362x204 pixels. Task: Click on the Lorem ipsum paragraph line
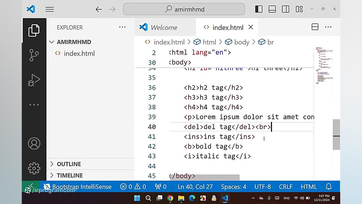(x=249, y=117)
